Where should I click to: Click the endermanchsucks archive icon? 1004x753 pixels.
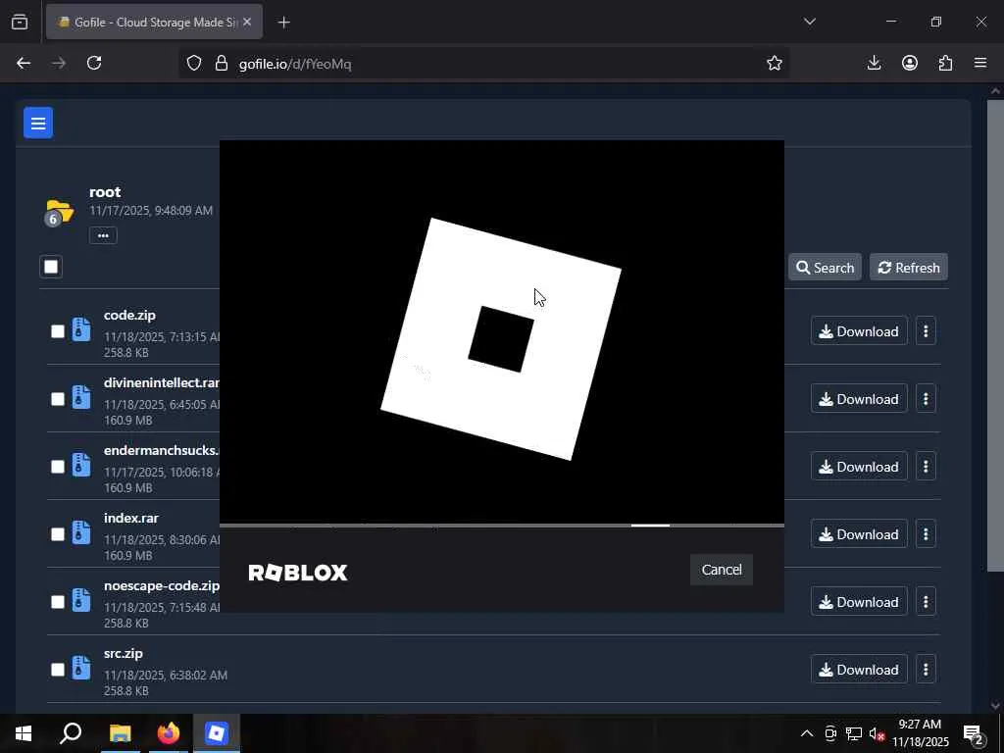point(80,465)
